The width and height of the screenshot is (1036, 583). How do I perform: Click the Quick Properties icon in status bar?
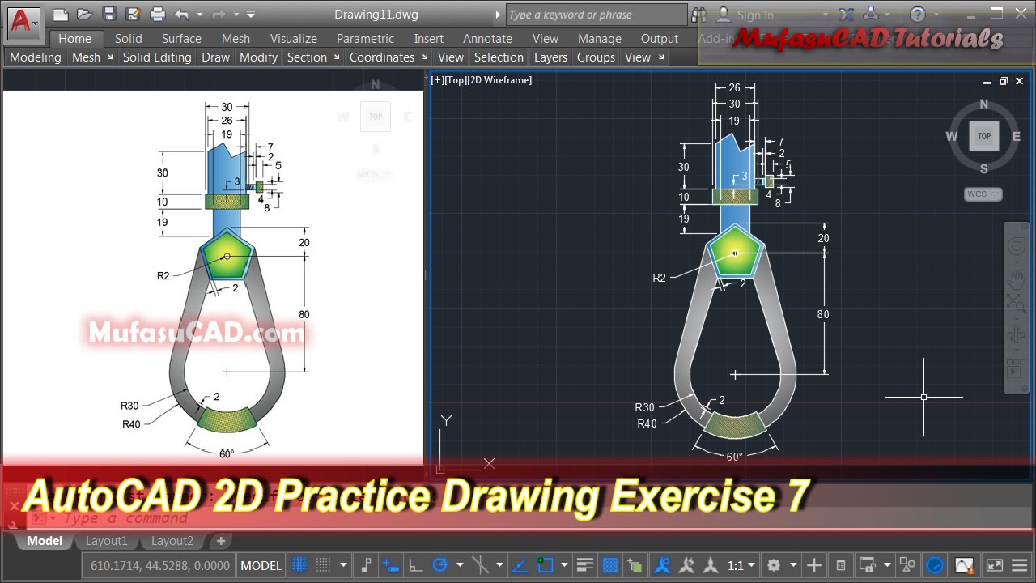(841, 565)
